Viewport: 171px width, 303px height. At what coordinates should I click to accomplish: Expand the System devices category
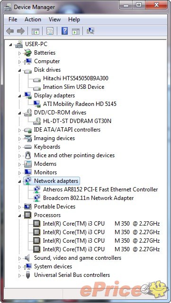tap(19, 267)
